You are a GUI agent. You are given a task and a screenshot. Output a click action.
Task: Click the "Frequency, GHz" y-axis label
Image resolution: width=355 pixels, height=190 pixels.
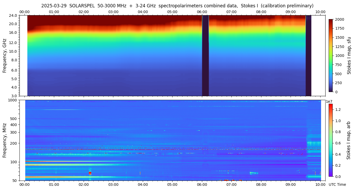pyautogui.click(x=4, y=56)
